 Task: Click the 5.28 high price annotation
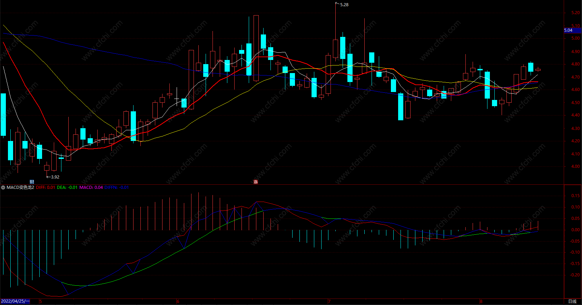[344, 5]
